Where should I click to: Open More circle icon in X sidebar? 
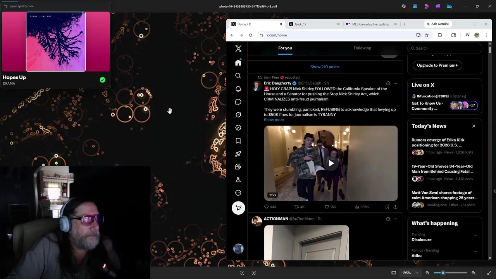click(238, 193)
